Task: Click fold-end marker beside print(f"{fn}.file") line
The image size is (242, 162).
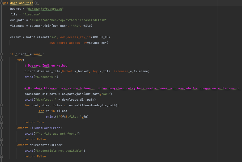Action: pos(1,117)
